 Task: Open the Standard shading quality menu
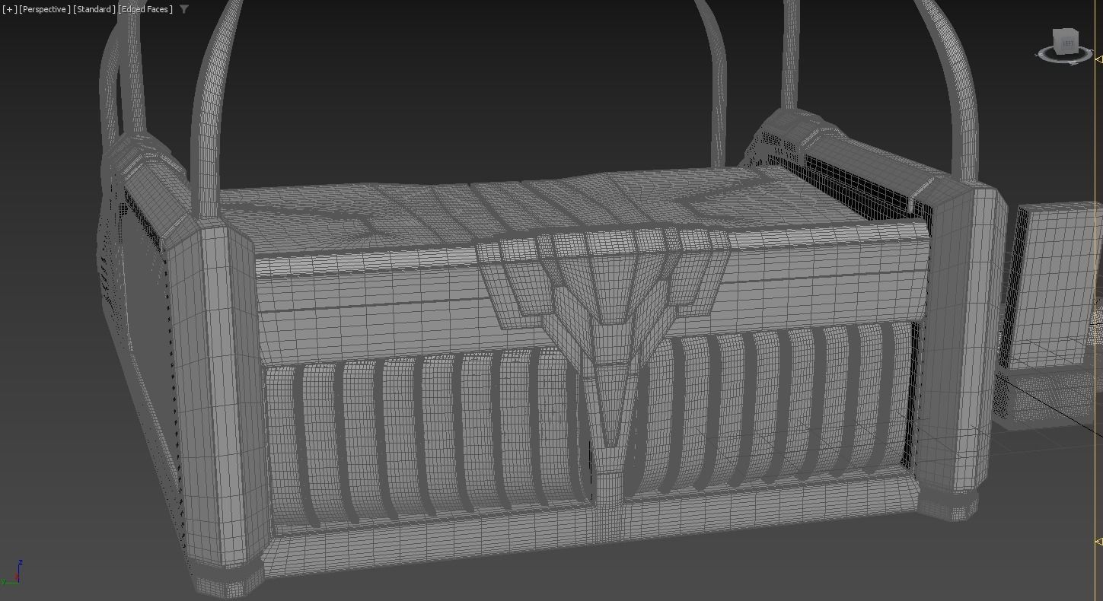pyautogui.click(x=94, y=9)
